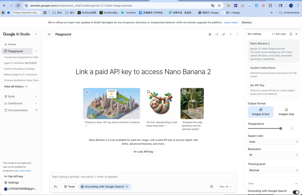Open the Aspect ratio dropdown
The width and height of the screenshot is (302, 195).
tap(273, 142)
